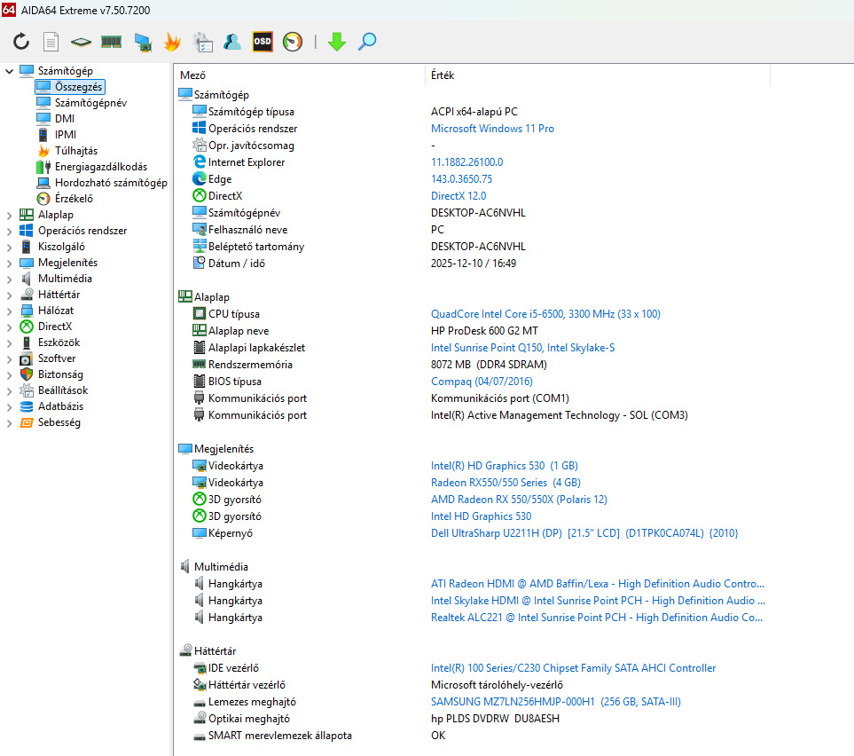
Task: Open Compaq (04/07/2016) BIOS link
Action: click(482, 382)
